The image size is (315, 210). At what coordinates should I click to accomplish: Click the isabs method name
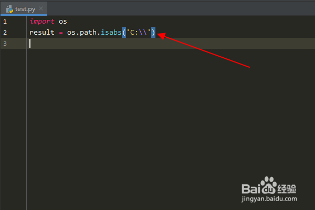tap(111, 32)
